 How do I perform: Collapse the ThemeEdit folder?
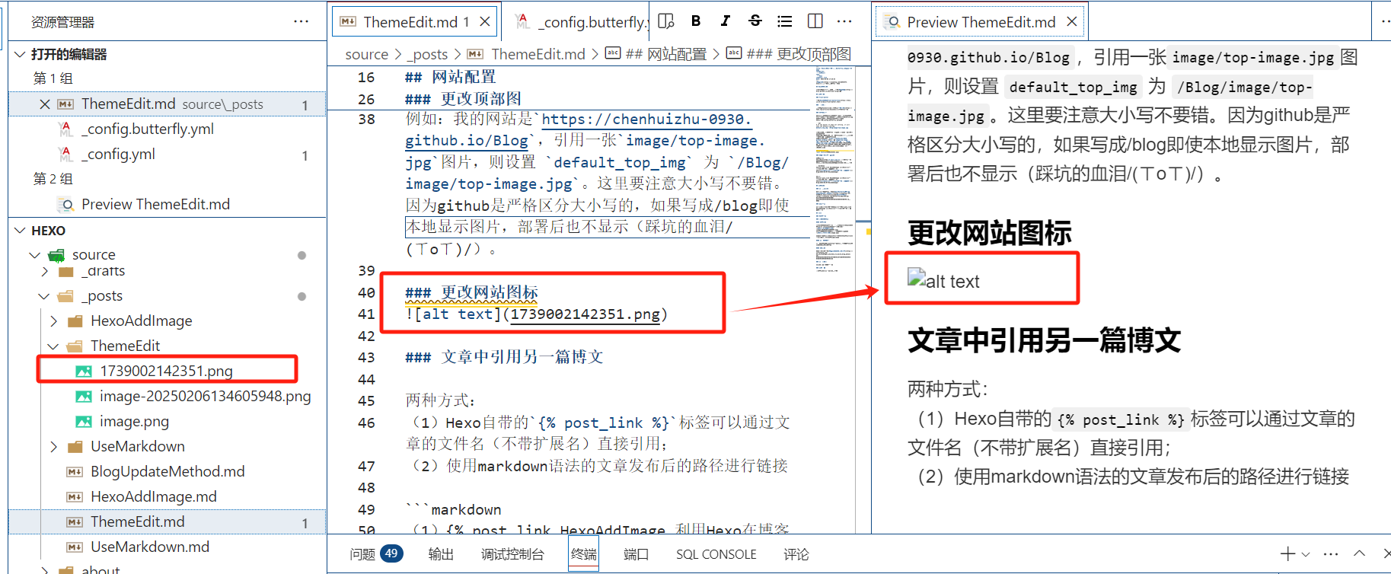coord(53,346)
